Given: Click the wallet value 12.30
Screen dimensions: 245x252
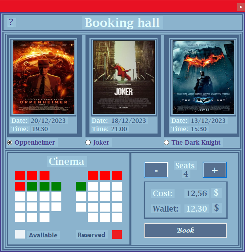Looking at the screenshot, I should point(197,209).
